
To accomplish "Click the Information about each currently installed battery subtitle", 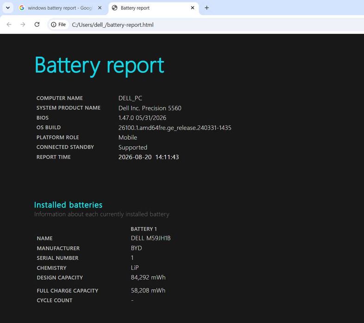I will (x=102, y=214).
